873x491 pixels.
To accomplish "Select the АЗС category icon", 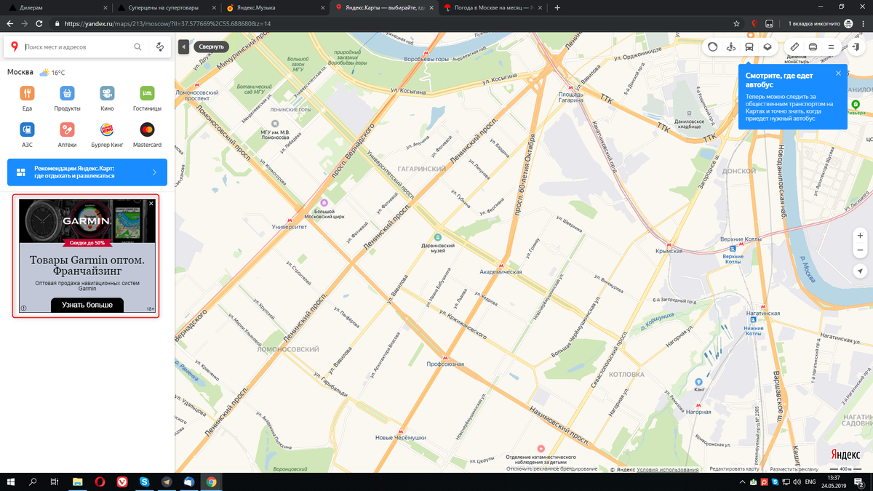I will 27,129.
